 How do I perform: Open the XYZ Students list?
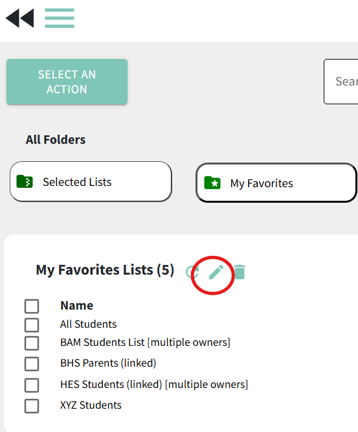point(91,405)
